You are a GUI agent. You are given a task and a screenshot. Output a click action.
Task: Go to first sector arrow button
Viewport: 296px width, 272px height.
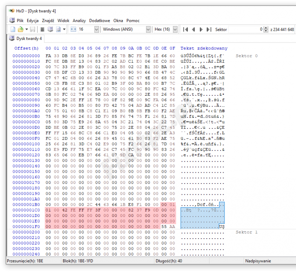[x=185, y=29]
